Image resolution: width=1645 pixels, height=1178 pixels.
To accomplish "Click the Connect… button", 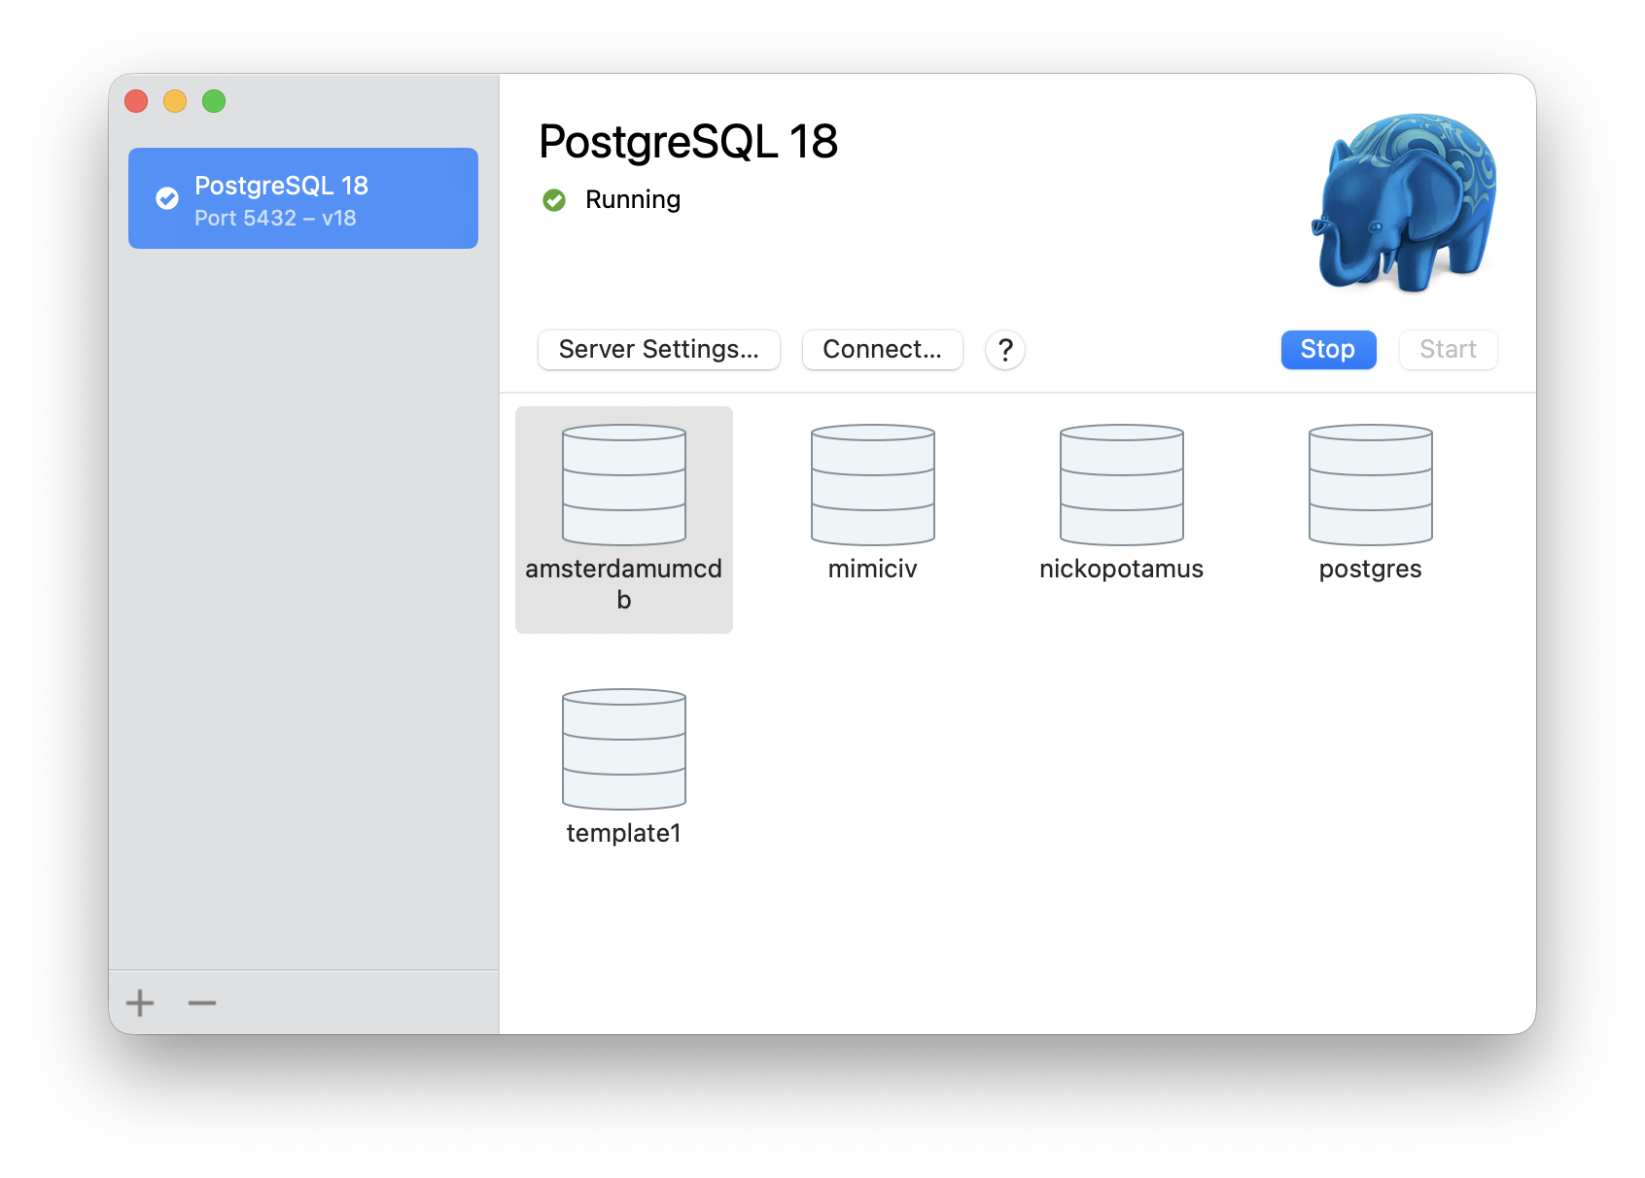I will [x=882, y=350].
